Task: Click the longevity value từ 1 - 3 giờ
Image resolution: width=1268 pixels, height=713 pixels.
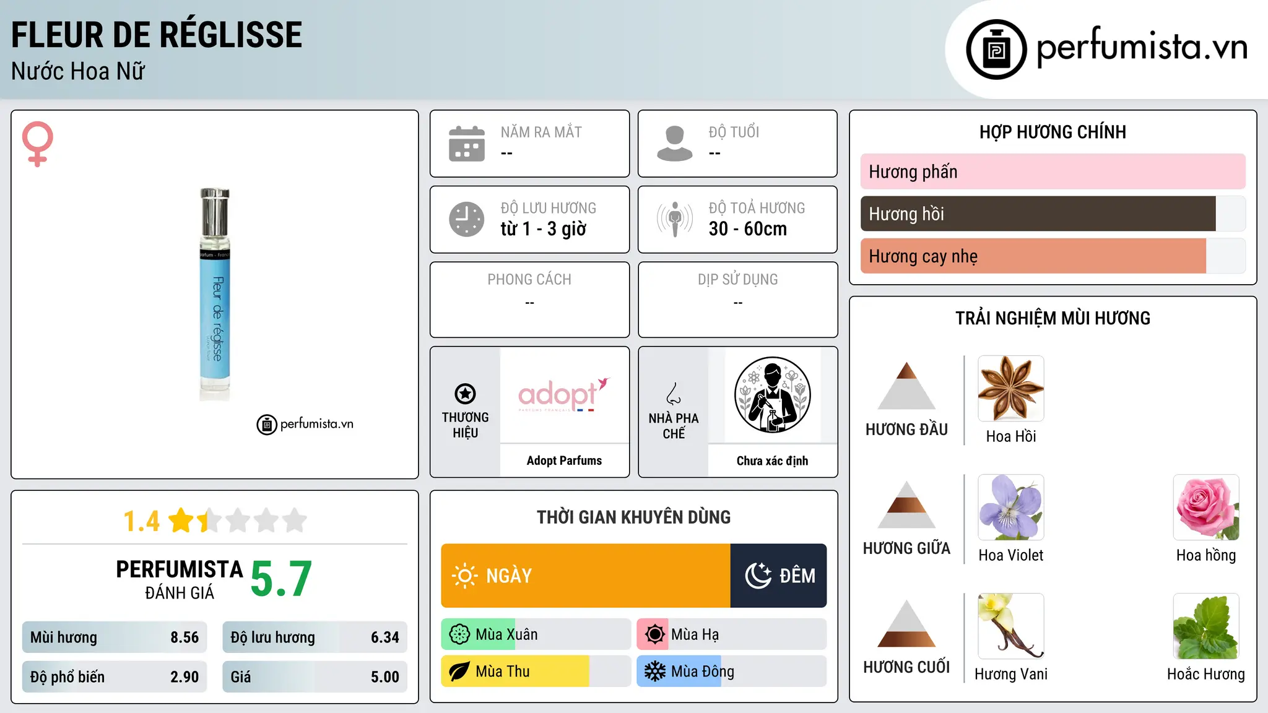Action: tap(544, 229)
